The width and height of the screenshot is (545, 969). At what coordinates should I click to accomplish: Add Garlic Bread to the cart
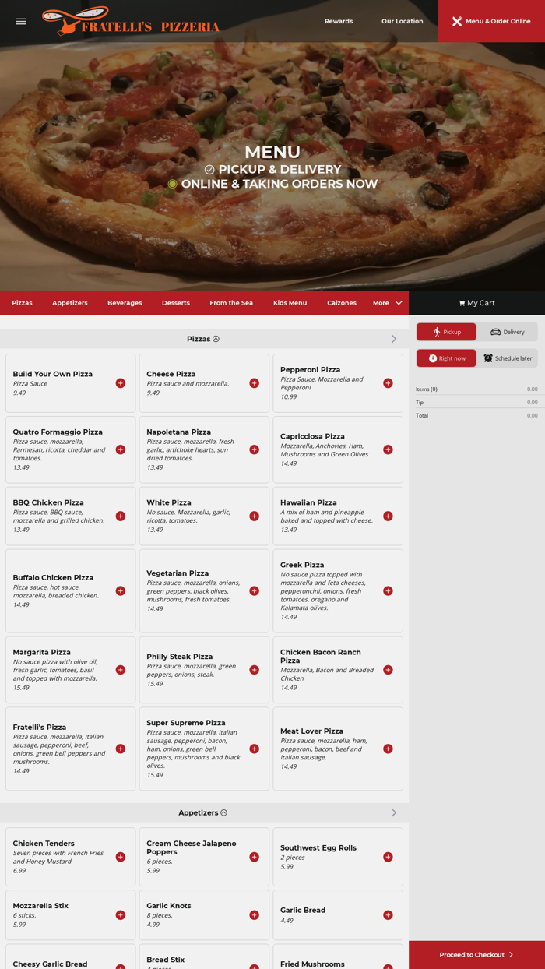point(388,915)
